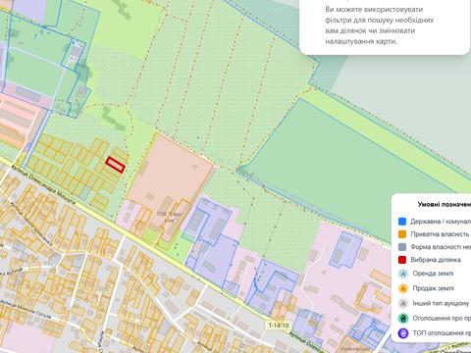
Task: Click the Державна / комунальна legend text
Action: pos(441,222)
